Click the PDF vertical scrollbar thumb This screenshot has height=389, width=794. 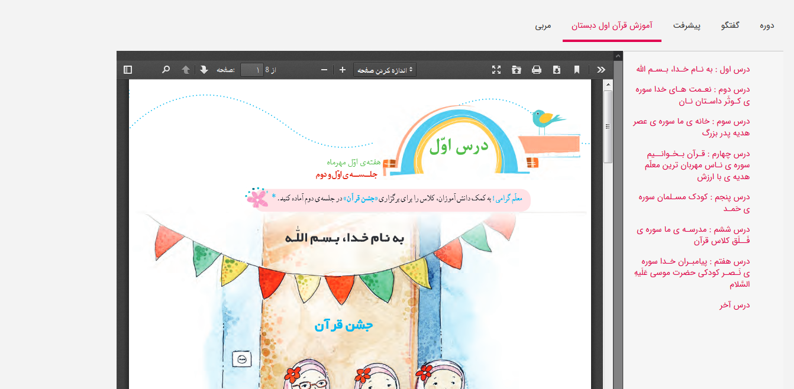tap(608, 127)
